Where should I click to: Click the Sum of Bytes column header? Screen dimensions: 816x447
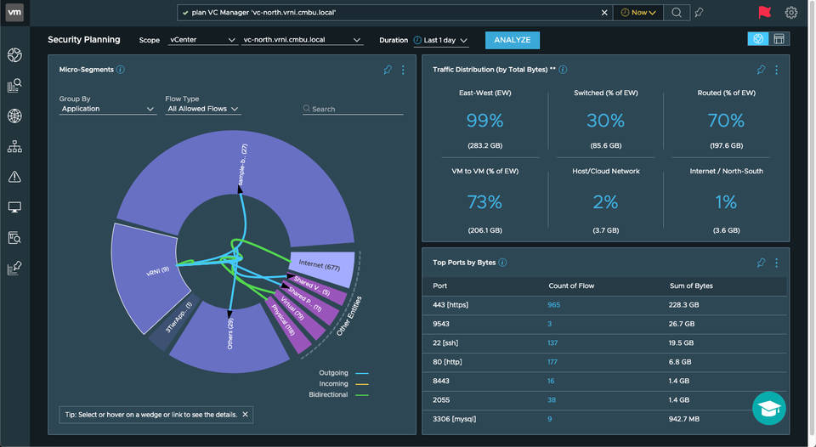(x=691, y=286)
